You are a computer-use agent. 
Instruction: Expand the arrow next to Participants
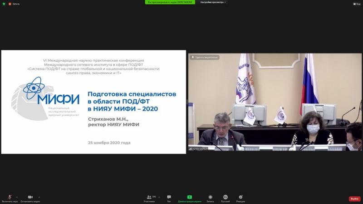(159, 197)
